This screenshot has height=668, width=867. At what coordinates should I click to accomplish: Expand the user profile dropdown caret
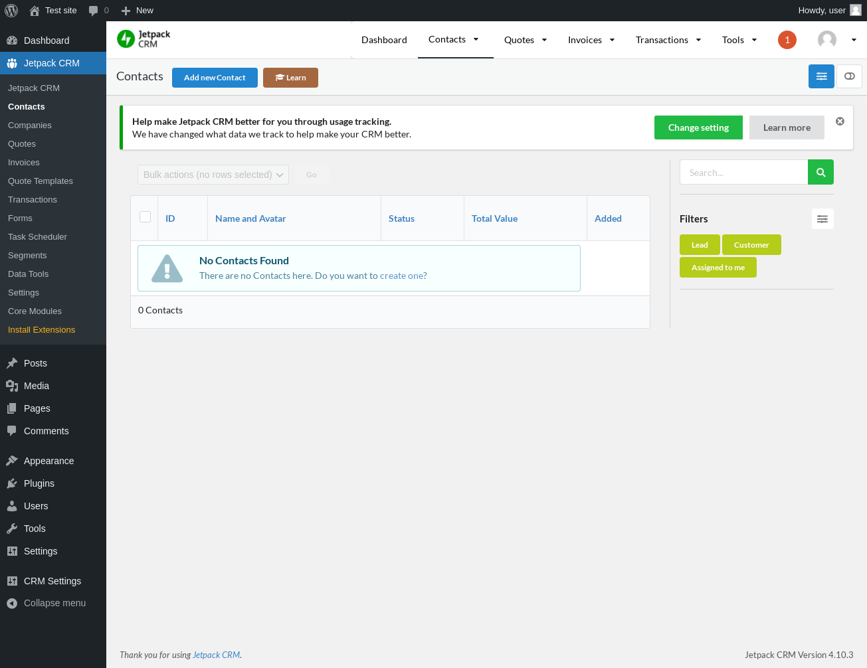tap(854, 40)
